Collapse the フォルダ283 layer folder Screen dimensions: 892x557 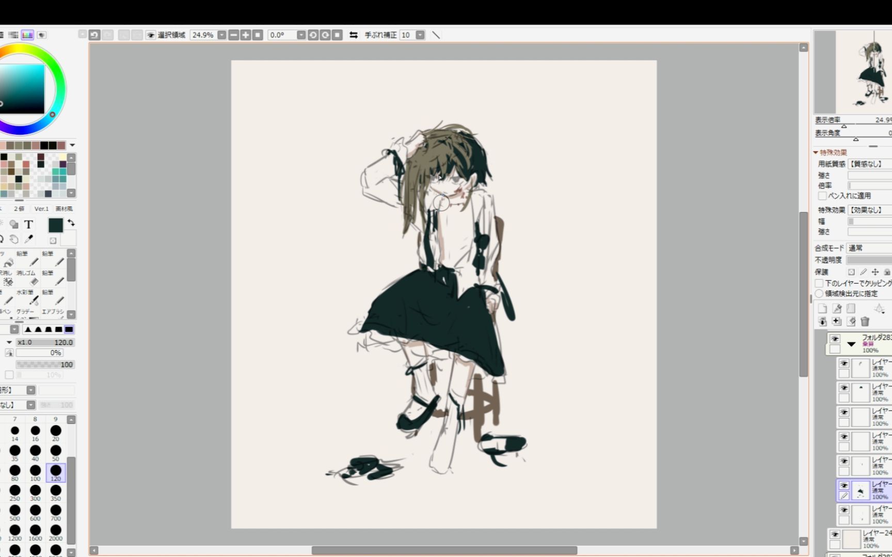pos(851,344)
